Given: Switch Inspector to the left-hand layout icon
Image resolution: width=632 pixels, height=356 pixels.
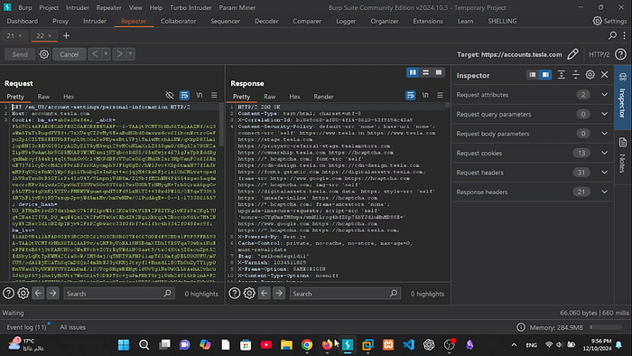Looking at the screenshot, I should pyautogui.click(x=533, y=75).
